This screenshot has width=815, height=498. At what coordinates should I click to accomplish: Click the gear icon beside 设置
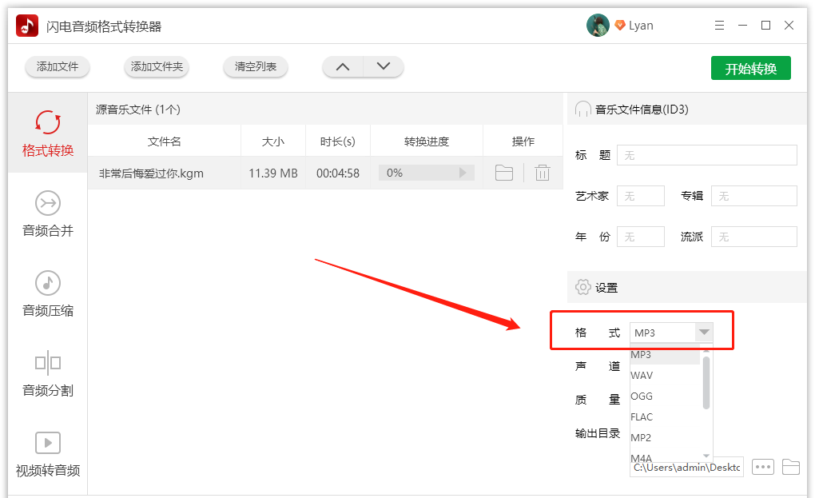point(582,287)
